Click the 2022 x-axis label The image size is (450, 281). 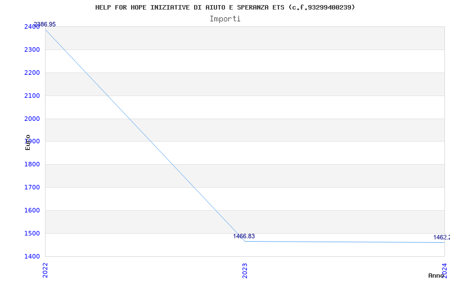tap(45, 270)
